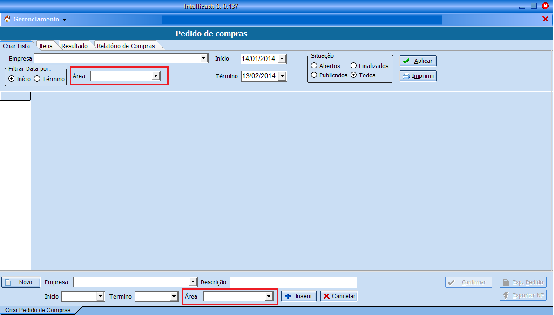Open the top Área filter dropdown

click(x=156, y=76)
